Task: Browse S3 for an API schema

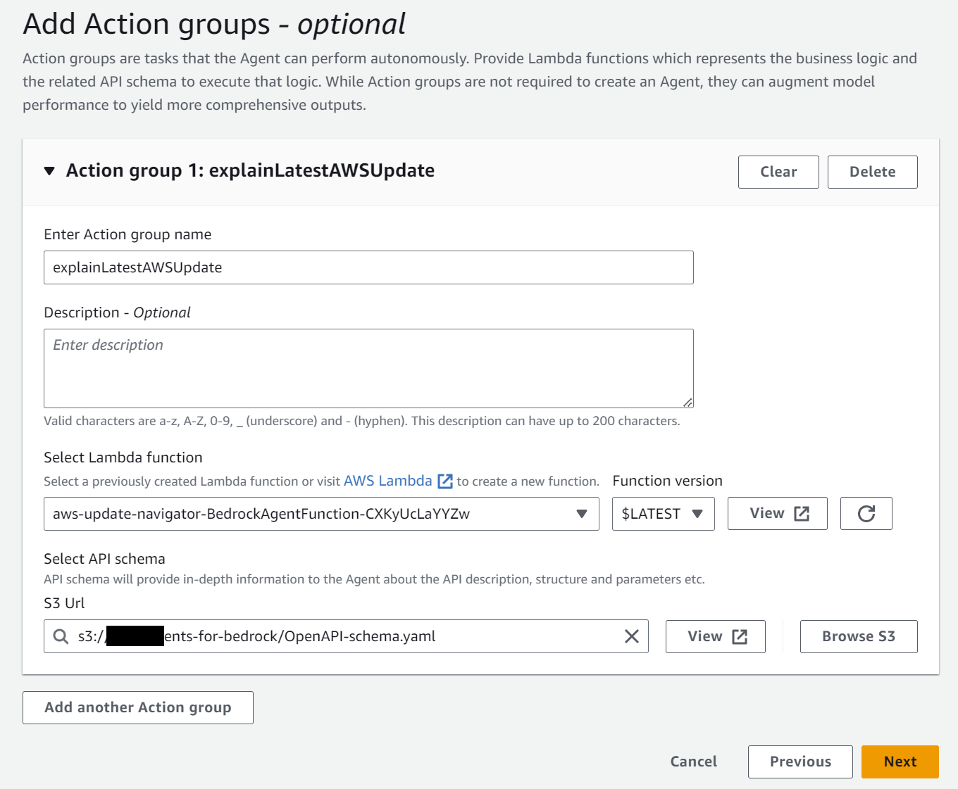Action: 858,636
